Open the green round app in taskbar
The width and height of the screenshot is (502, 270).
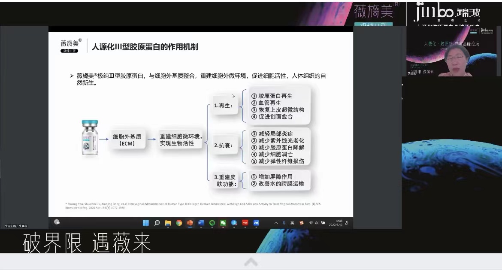click(x=212, y=223)
